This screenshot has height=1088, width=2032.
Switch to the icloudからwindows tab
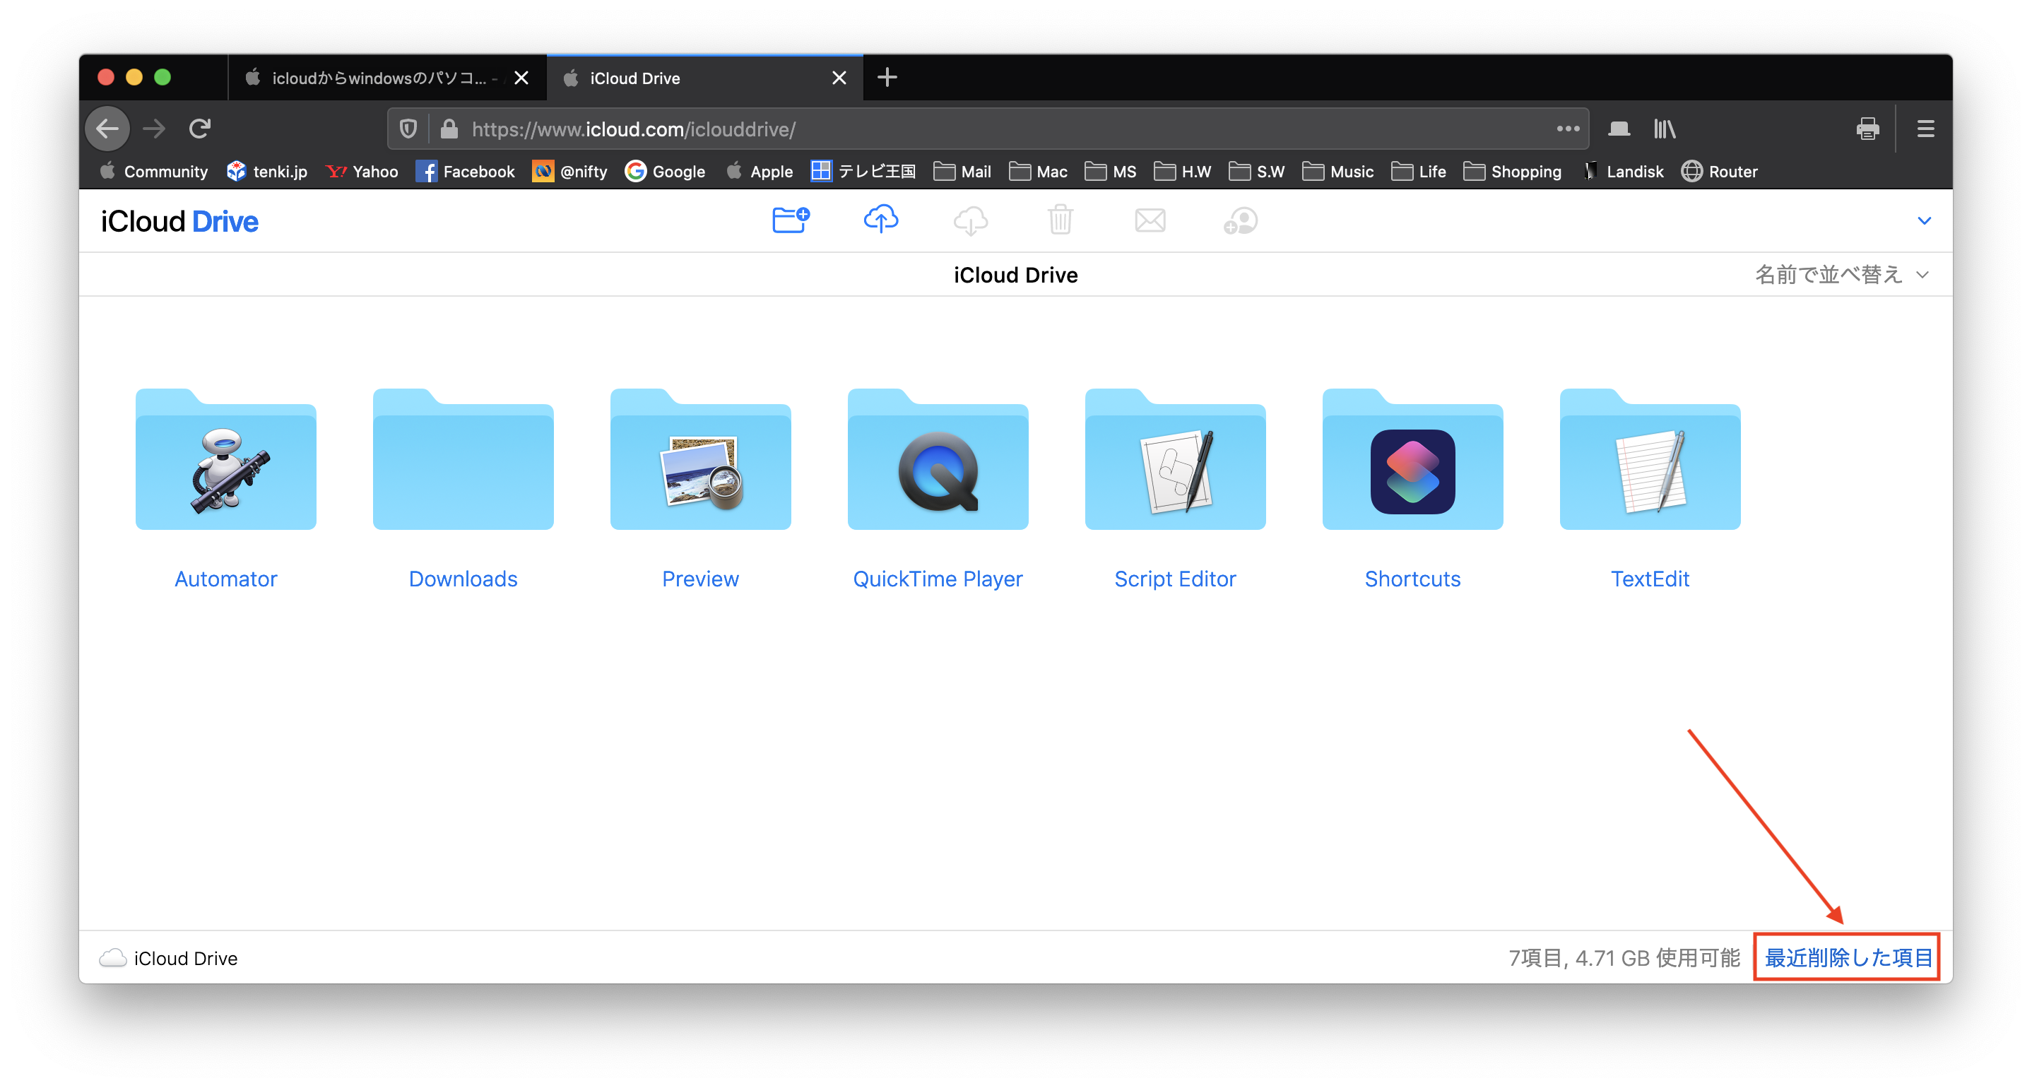point(379,78)
